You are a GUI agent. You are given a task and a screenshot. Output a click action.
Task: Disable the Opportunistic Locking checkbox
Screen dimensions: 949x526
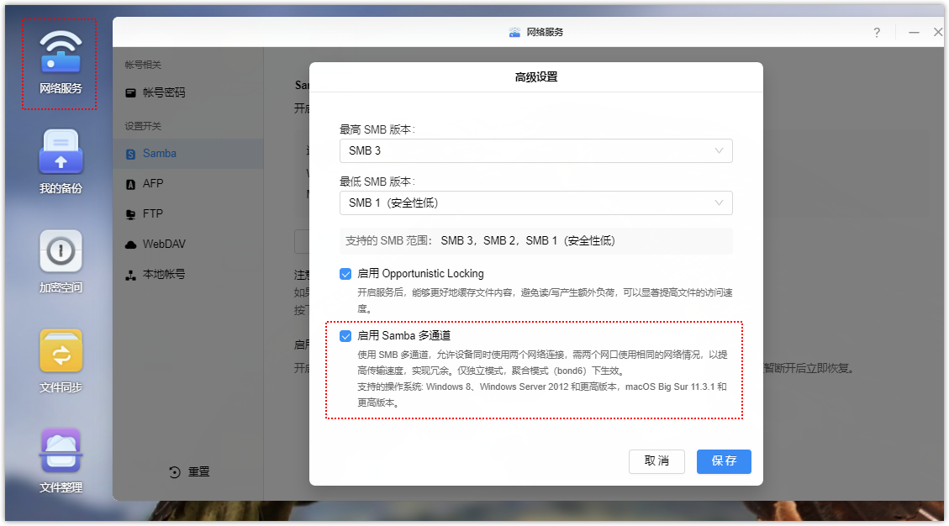click(345, 274)
